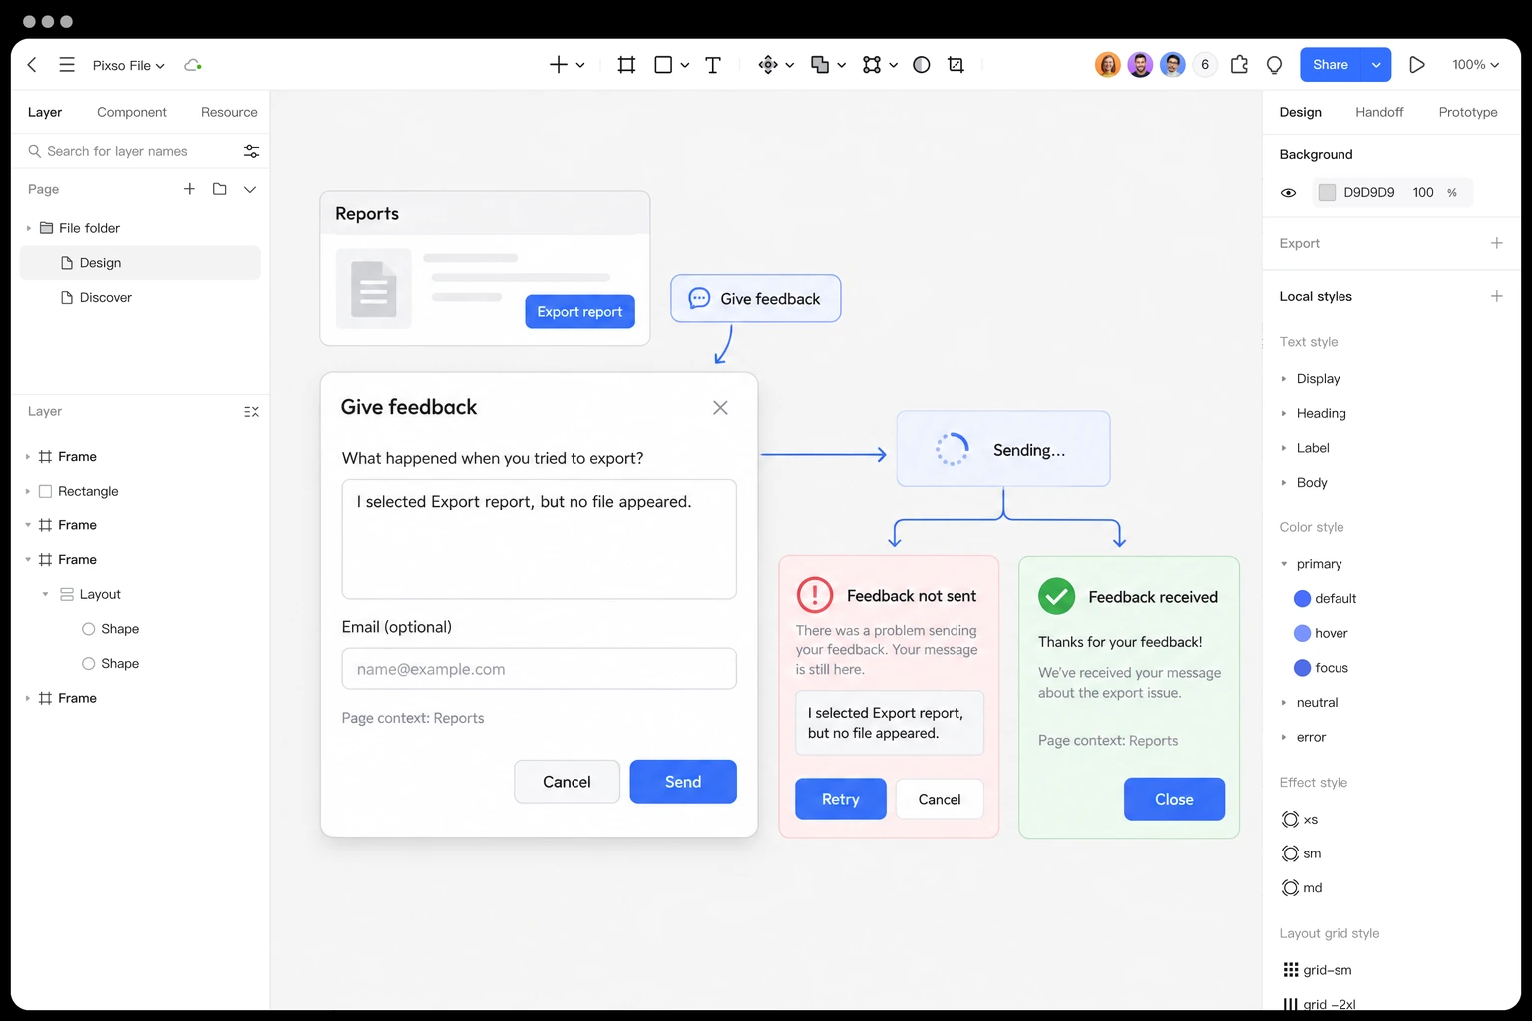1532x1021 pixels.
Task: Collapse the Page list chevron
Action: 250,189
